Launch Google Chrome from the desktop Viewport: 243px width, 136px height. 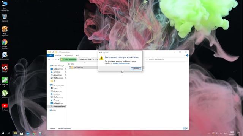pos(5,44)
